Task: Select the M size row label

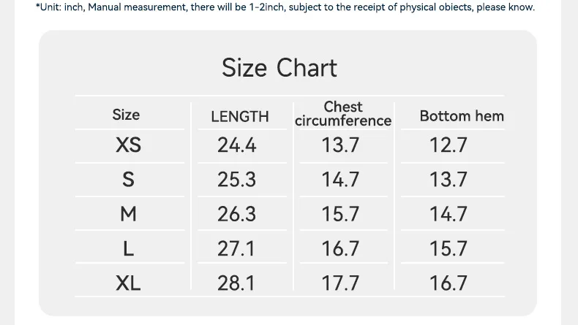Action: pos(128,214)
